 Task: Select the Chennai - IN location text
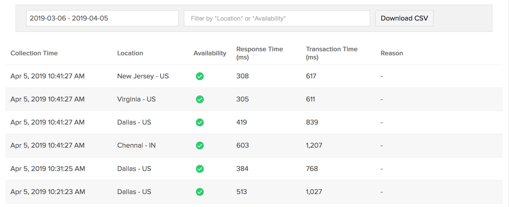[x=136, y=145]
